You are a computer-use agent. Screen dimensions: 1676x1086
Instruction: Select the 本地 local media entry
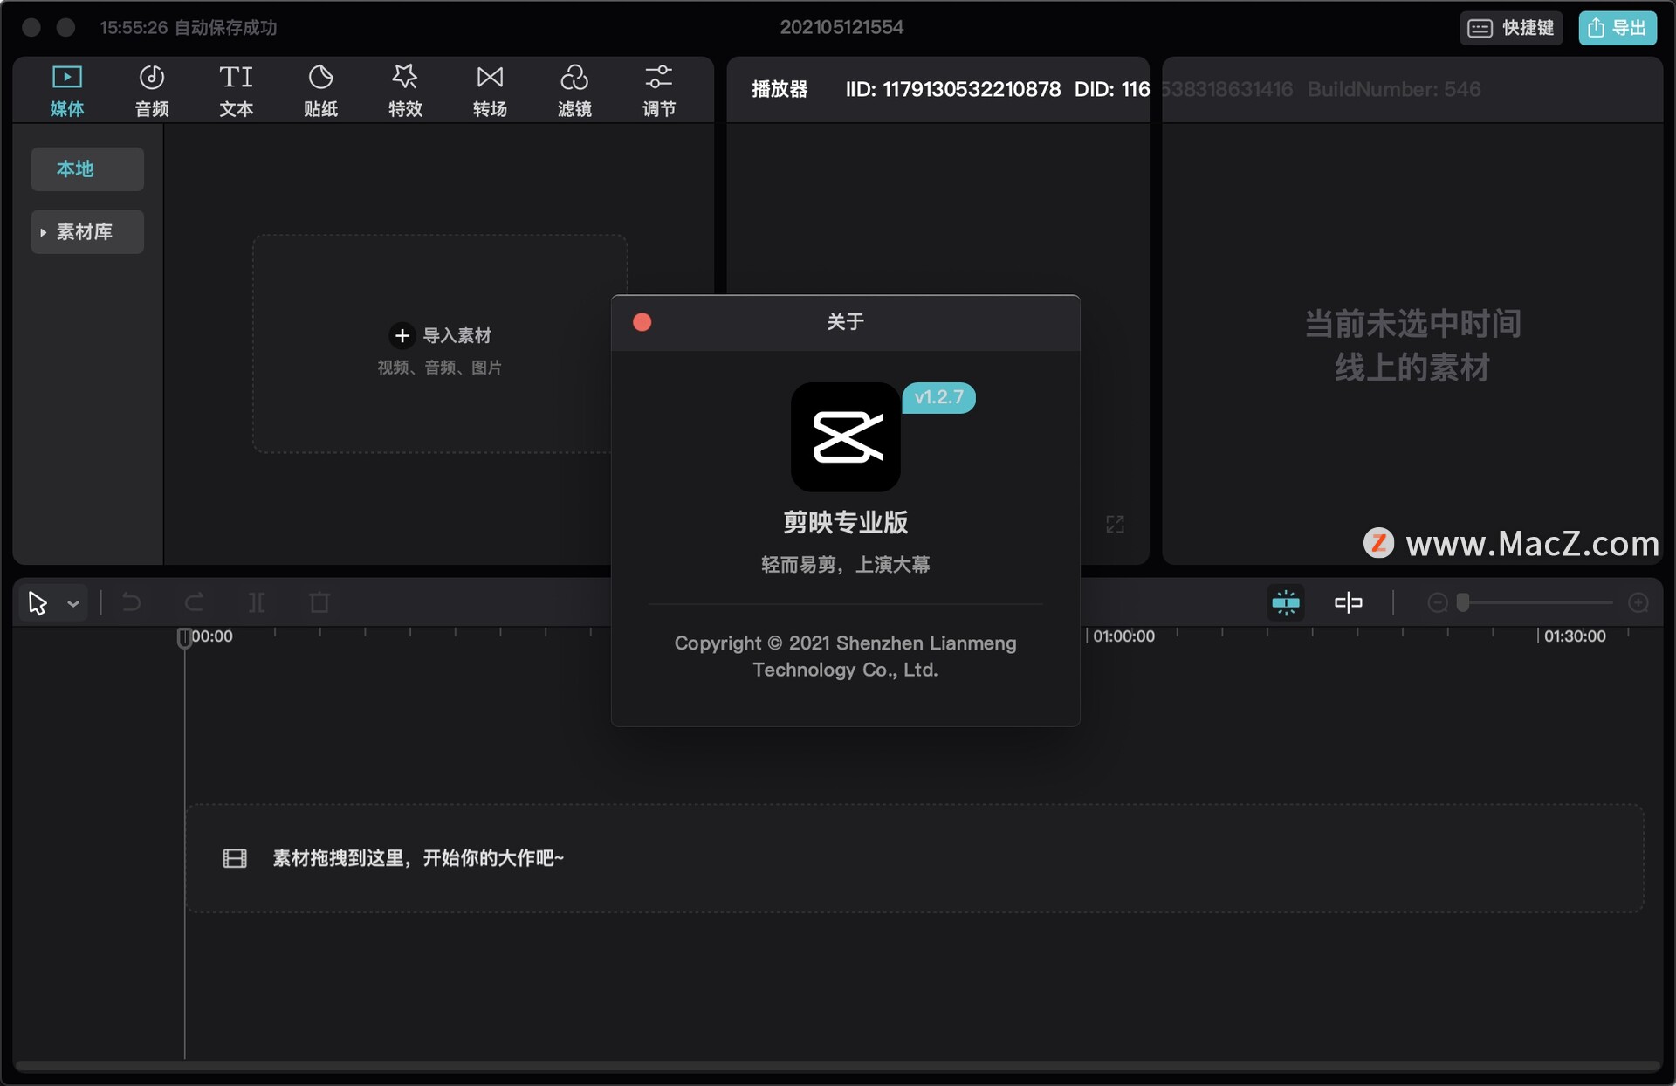87,168
